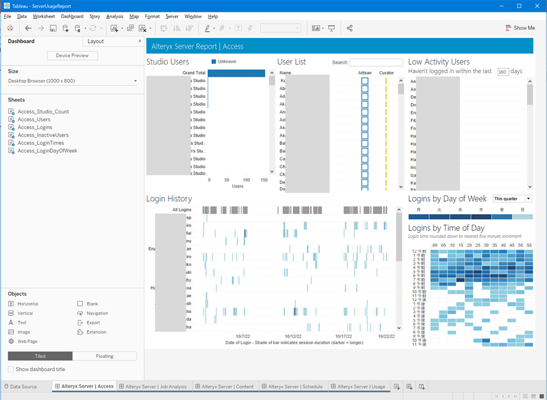Enable Show dashboard title checkbox
Viewport: 547px width, 400px height.
coord(11,370)
